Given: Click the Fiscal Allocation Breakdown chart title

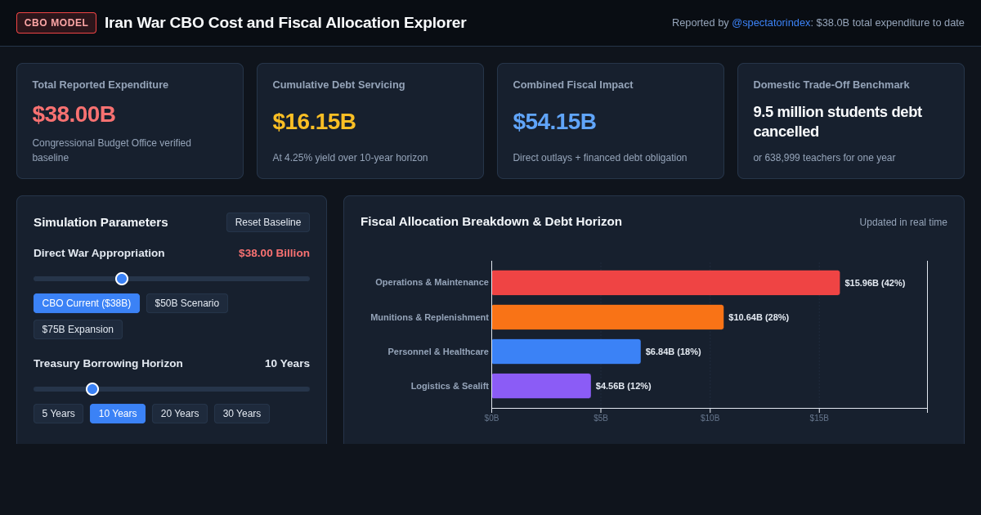Looking at the screenshot, I should (x=491, y=222).
